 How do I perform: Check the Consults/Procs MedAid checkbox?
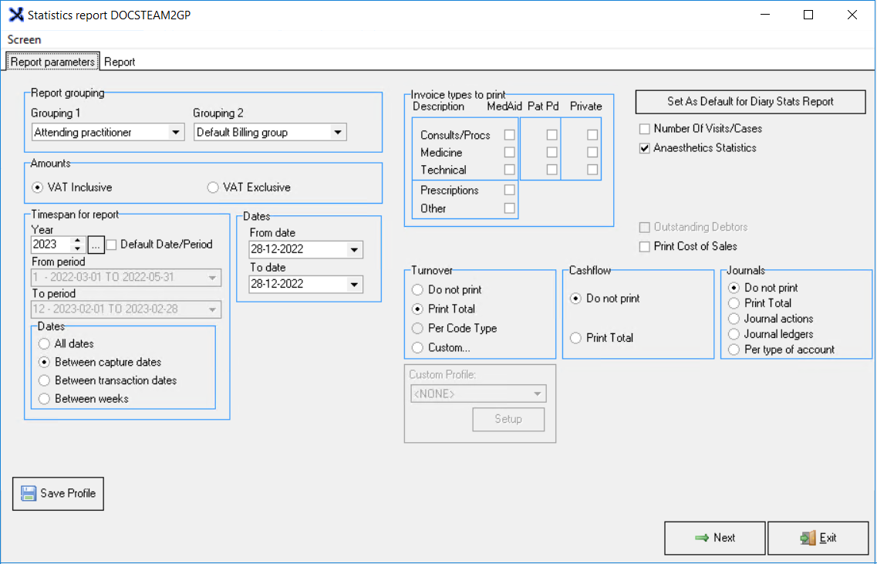pos(509,135)
